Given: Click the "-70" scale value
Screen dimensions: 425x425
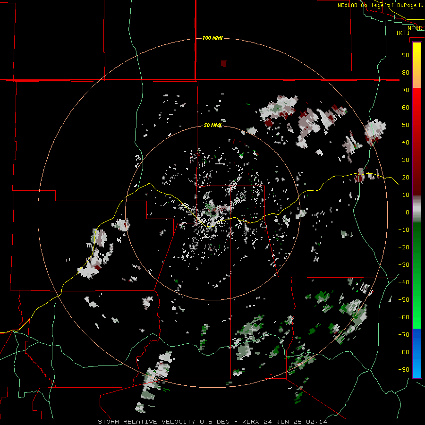Looking at the screenshot, I should point(404,335).
